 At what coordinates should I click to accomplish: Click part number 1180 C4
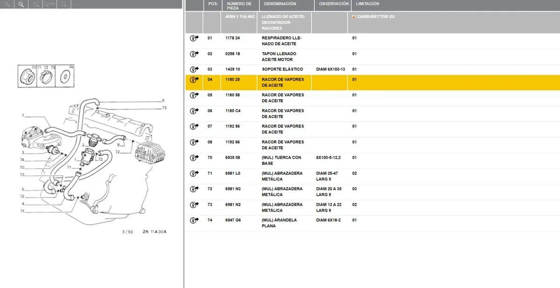click(x=233, y=111)
